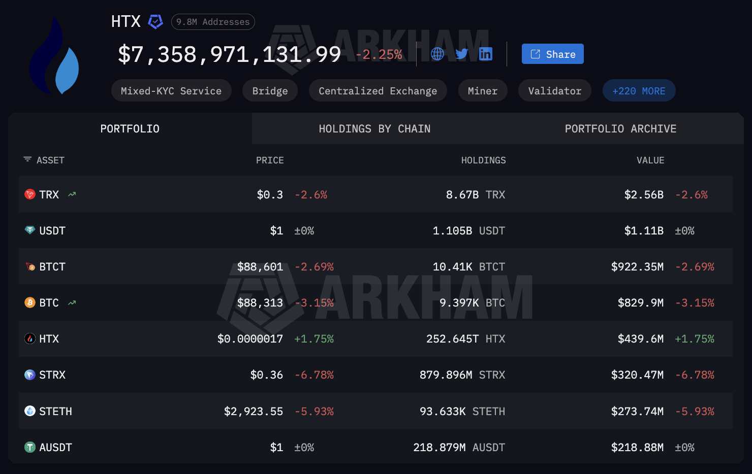Click the -2.25% total change
Viewport: 752px width, 474px height.
379,54
